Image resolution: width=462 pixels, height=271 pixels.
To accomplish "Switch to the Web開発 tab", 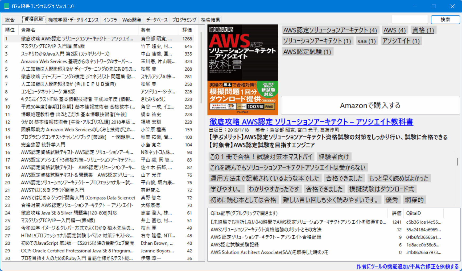I will (x=132, y=20).
